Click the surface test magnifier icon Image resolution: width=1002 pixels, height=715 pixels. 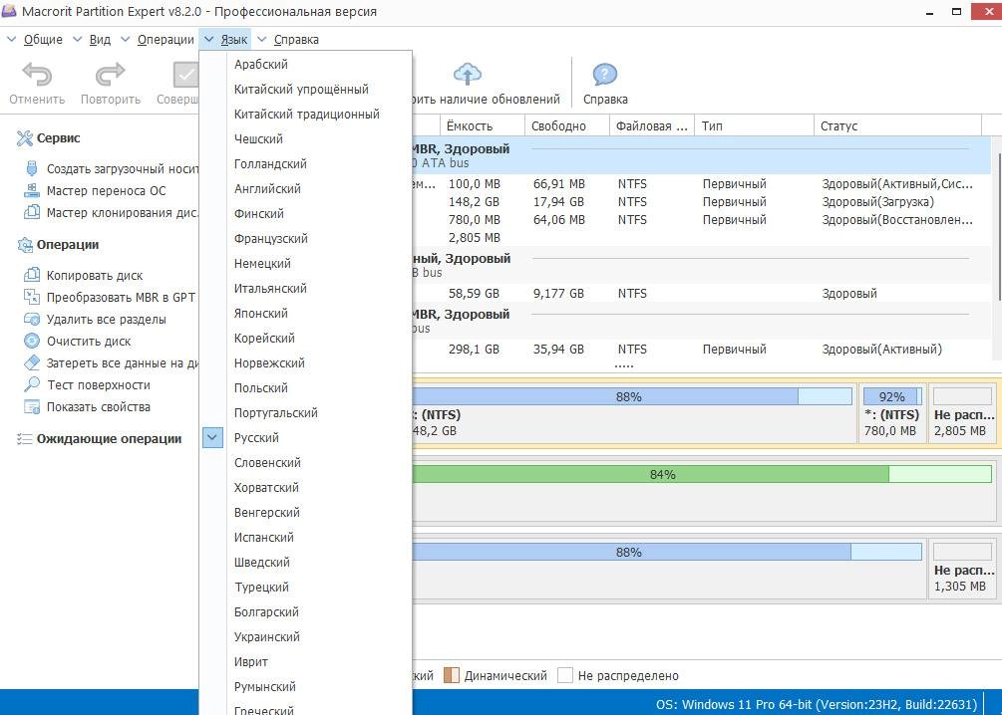[31, 384]
